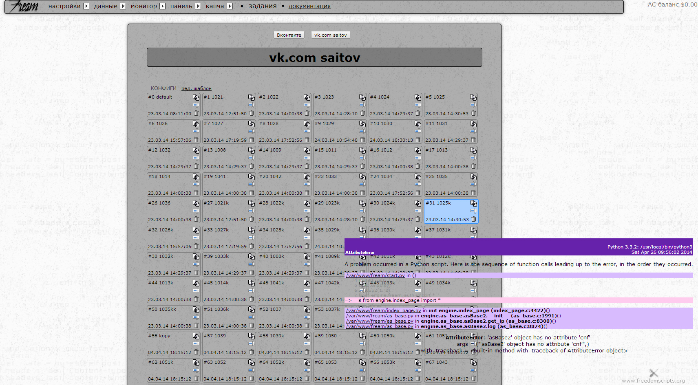Delete config #31 1025k with trash icon
The width and height of the screenshot is (698, 385).
point(473,219)
